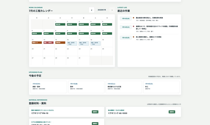The width and height of the screenshot is (210, 125).
Task: Click the 7月14日(火) date chip in the log
Action: pos(126,27)
